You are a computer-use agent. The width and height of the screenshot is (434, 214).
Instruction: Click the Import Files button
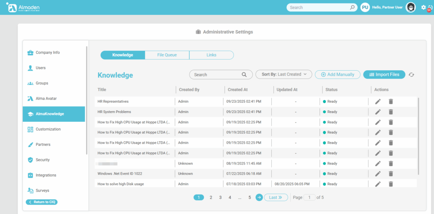point(384,74)
